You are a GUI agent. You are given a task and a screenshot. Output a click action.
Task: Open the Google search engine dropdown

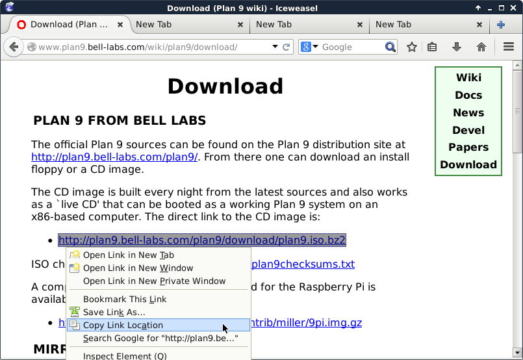pos(309,47)
